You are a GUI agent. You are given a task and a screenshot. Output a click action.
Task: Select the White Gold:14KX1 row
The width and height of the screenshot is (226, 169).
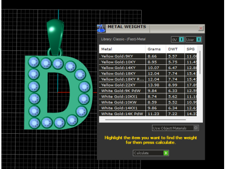pyautogui.click(x=148, y=108)
